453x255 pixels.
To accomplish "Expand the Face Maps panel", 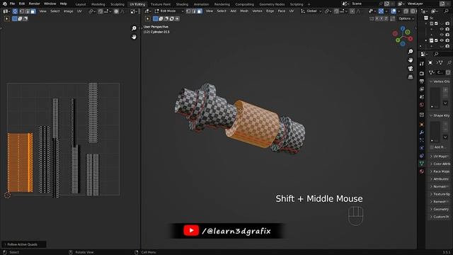I will click(439, 171).
